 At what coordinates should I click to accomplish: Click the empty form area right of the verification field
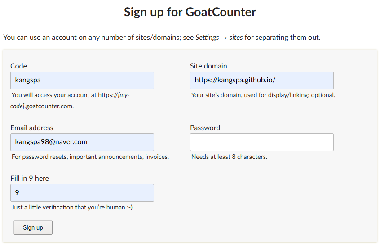[262, 193]
